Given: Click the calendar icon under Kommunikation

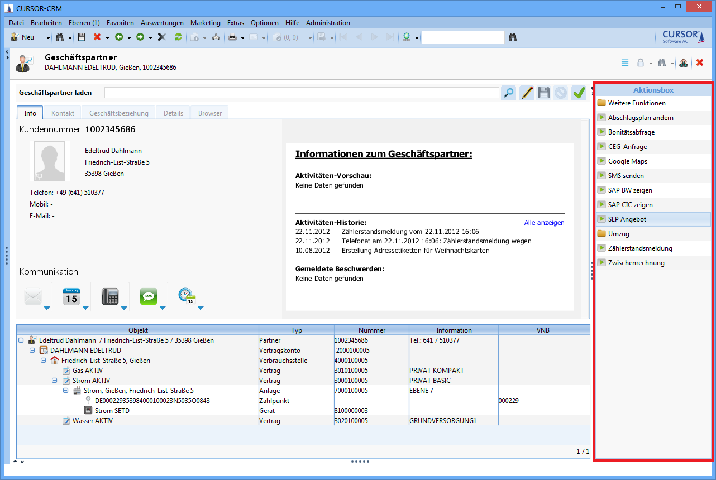Looking at the screenshot, I should click(x=71, y=296).
